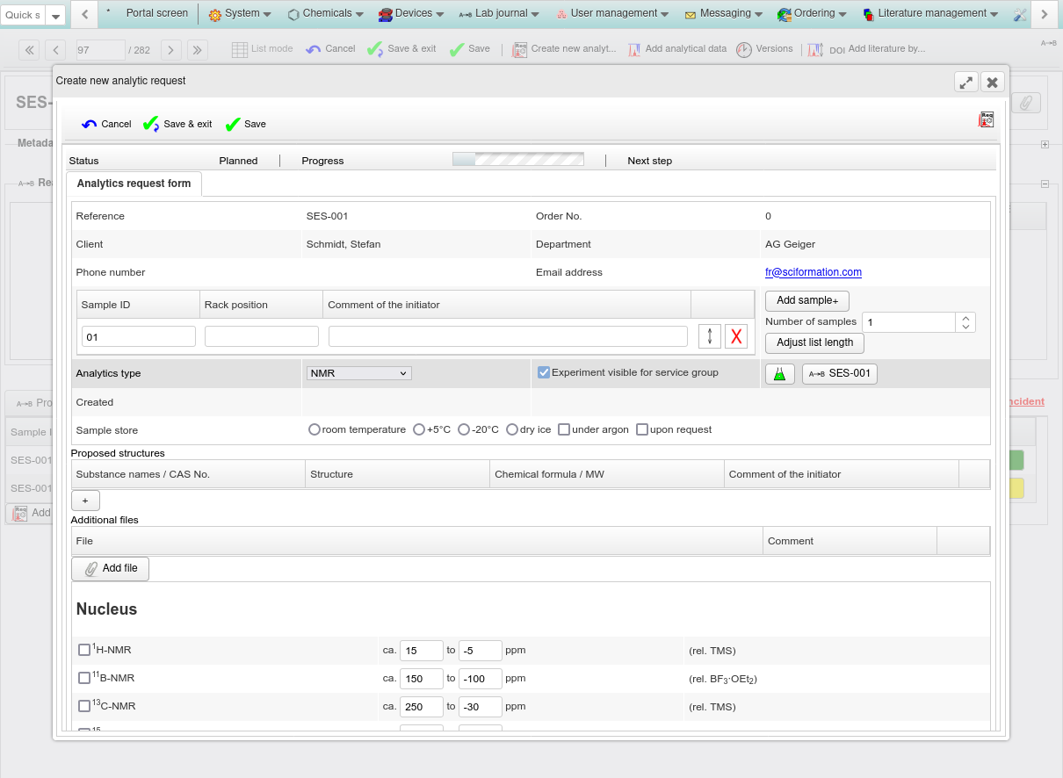Click Save & exit in the dialog
This screenshot has width=1063, height=778.
[177, 125]
